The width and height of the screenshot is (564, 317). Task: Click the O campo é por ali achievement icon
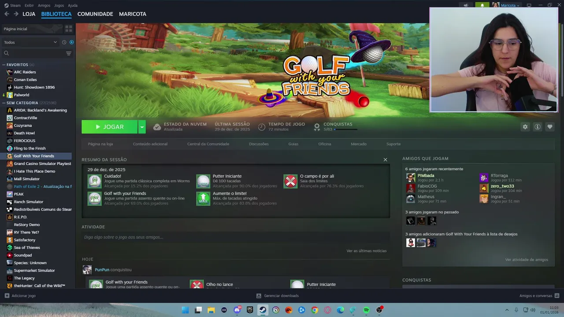coord(290,181)
